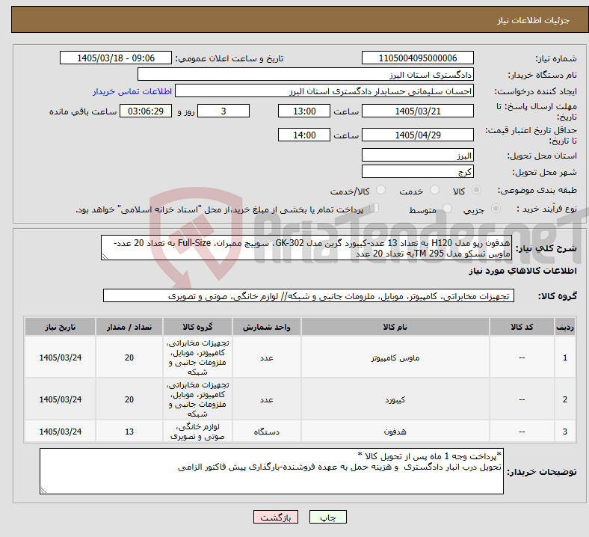Select the کالا radio button
The height and width of the screenshot is (537, 589).
[x=476, y=190]
